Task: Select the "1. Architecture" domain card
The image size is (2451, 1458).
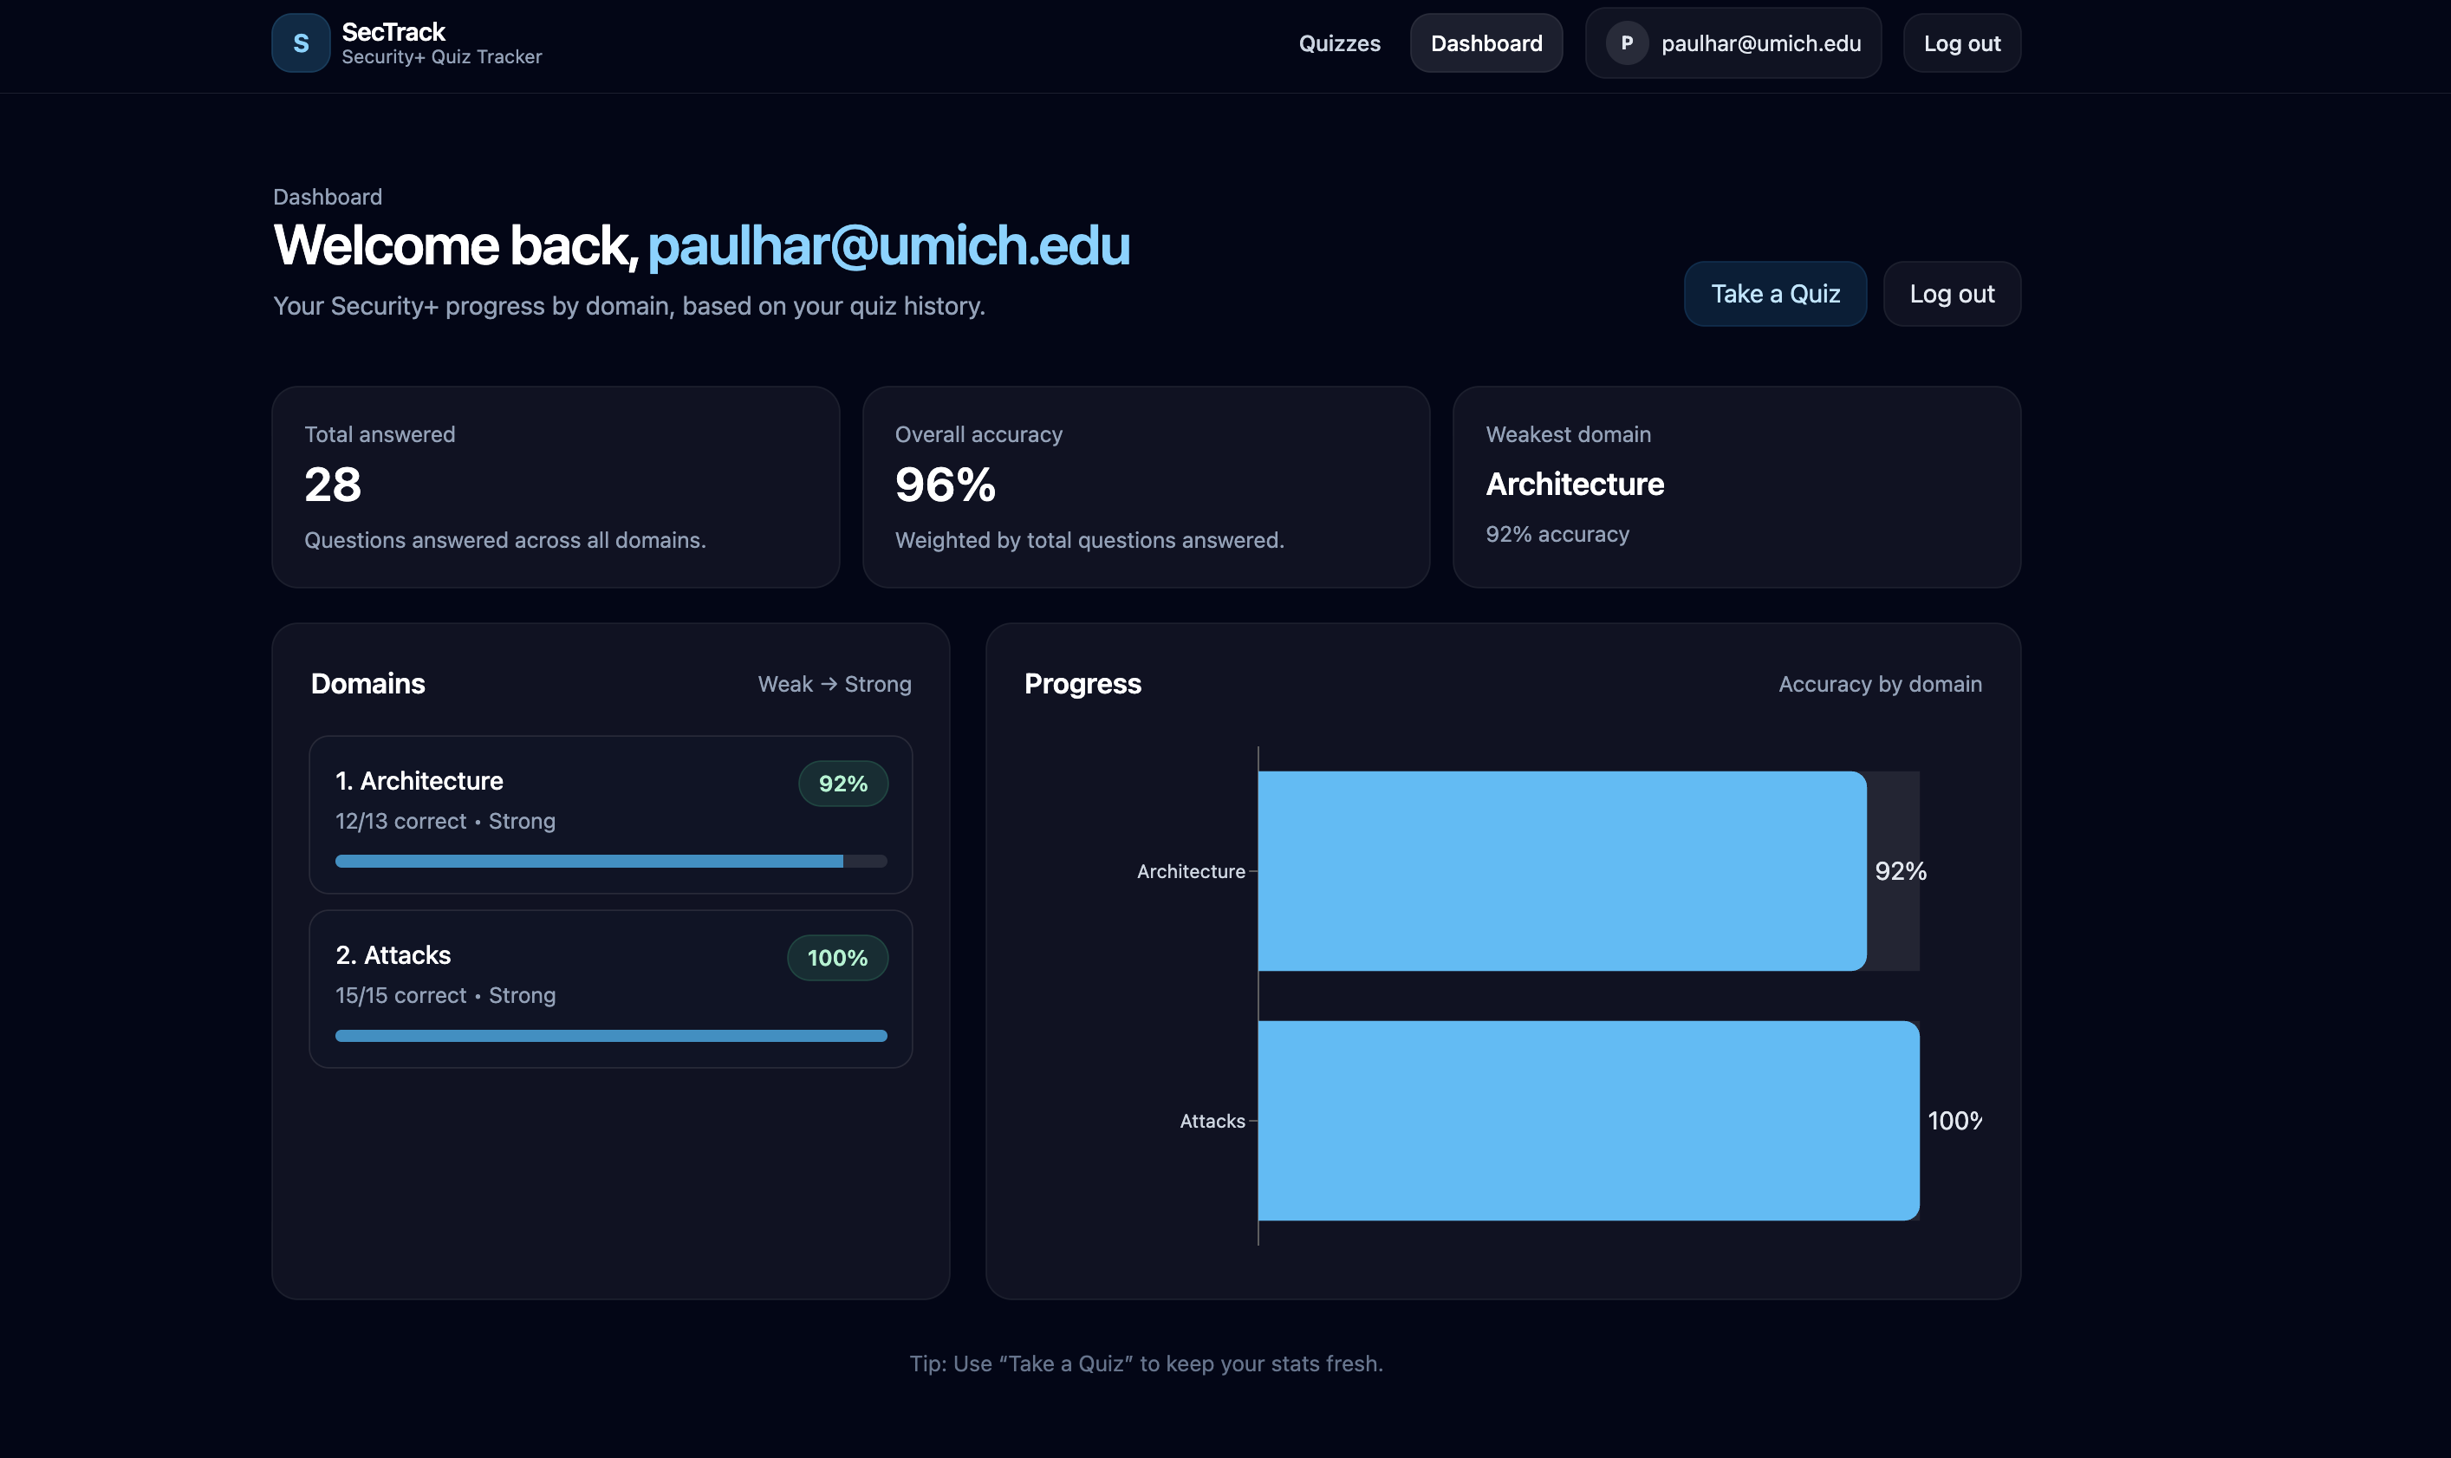Action: coord(609,815)
